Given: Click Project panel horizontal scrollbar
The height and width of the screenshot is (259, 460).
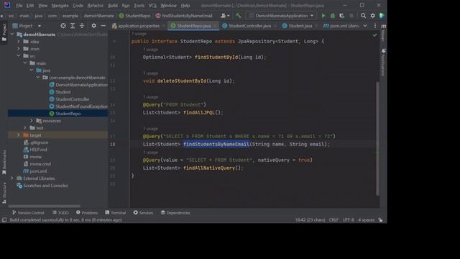Looking at the screenshot, I should 44,206.
